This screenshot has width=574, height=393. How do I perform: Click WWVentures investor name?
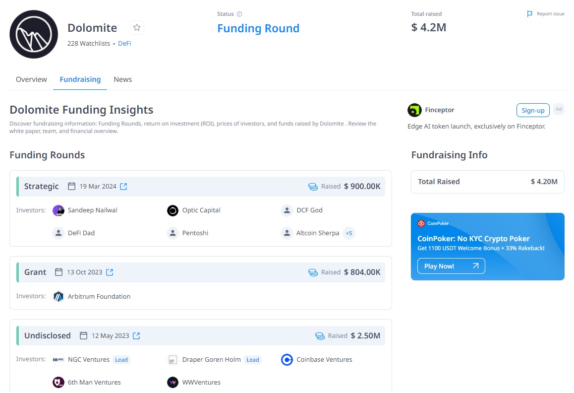201,383
